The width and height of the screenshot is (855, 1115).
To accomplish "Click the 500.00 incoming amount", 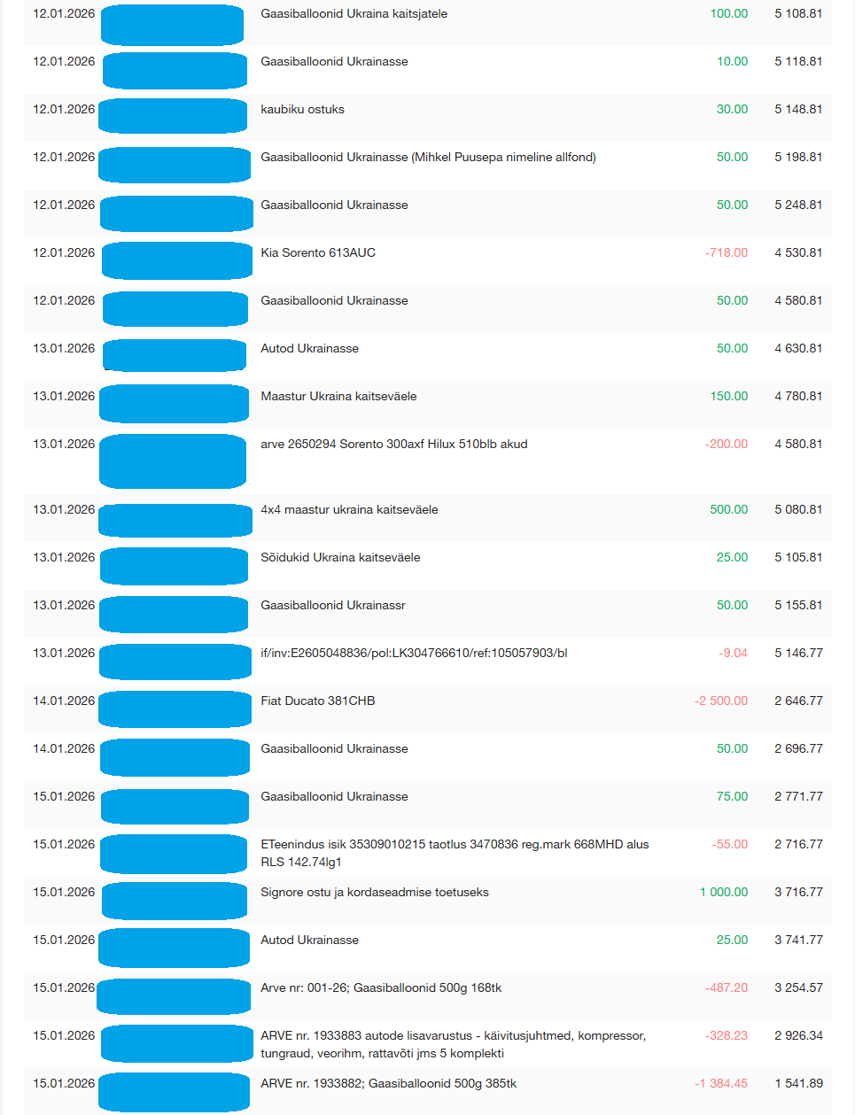I will point(728,510).
